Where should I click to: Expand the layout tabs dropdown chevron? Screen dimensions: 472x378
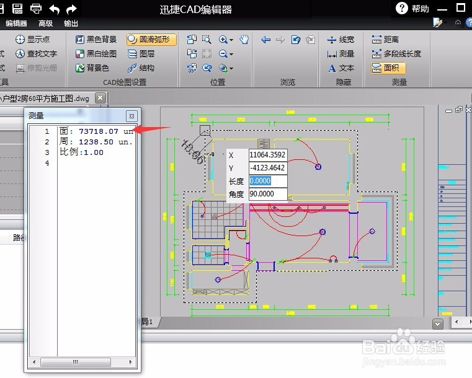(x=438, y=324)
